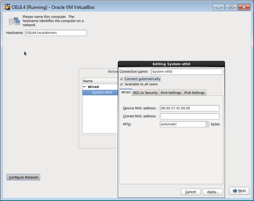Click the Apply... button
The height and width of the screenshot is (201, 254).
[213, 192]
